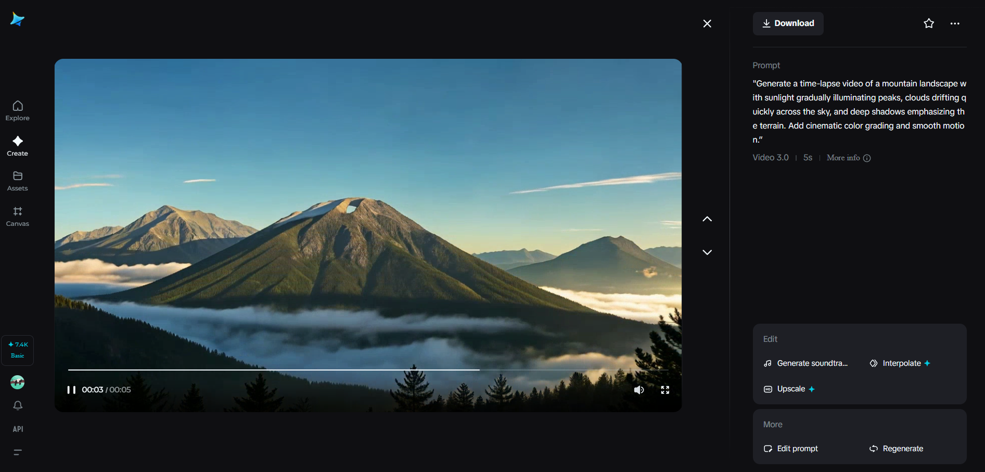Toggle fullscreen playback mode

point(665,389)
